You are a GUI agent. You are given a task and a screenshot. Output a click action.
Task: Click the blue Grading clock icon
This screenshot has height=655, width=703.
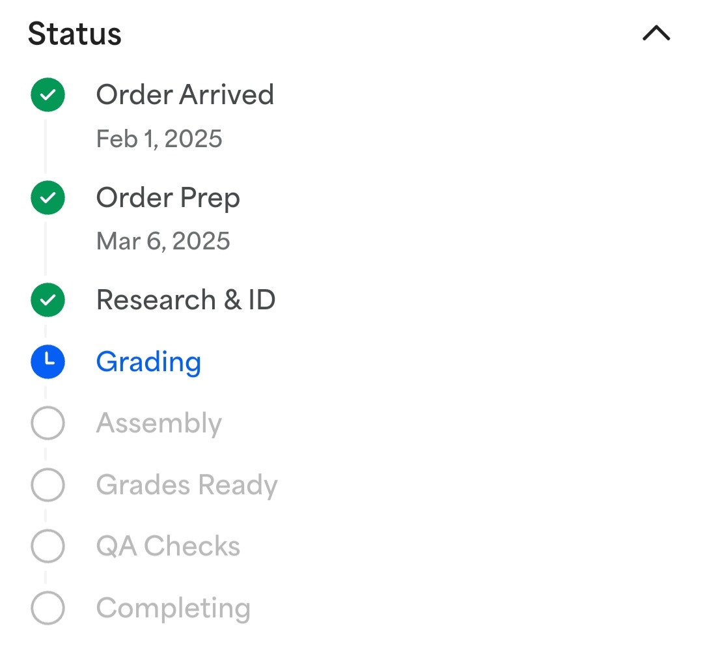coord(48,362)
